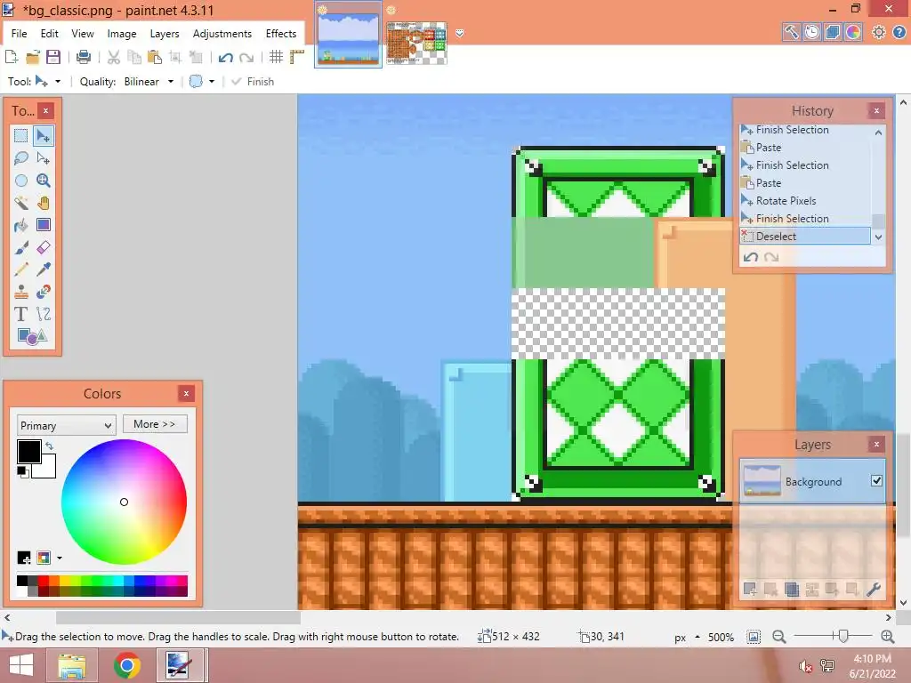
Task: Click the secondary white color swatch
Action: (46, 468)
